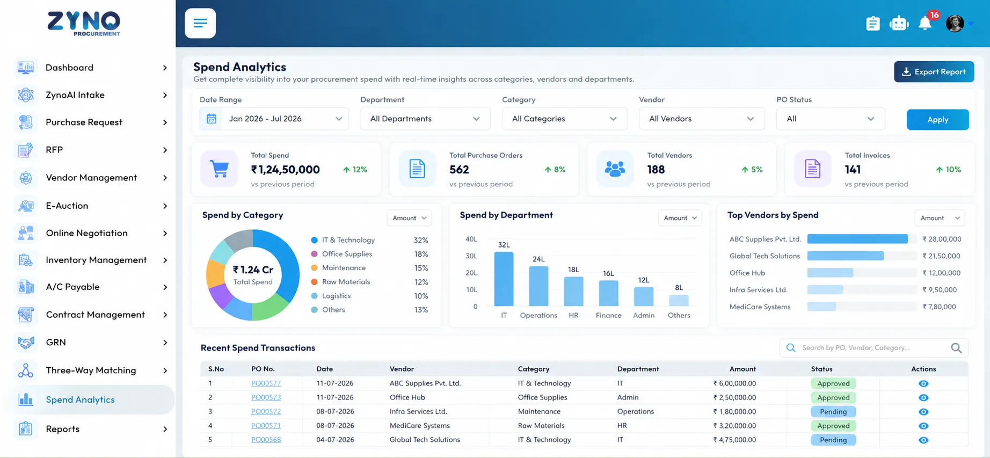The width and height of the screenshot is (990, 458).
Task: Open the All Departments dropdown
Action: pos(425,119)
